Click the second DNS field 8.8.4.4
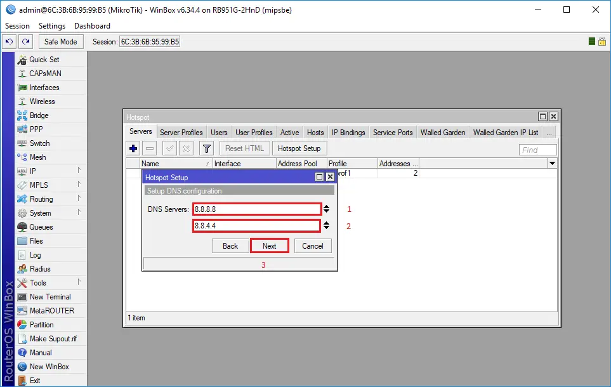The width and height of the screenshot is (611, 387). click(257, 226)
